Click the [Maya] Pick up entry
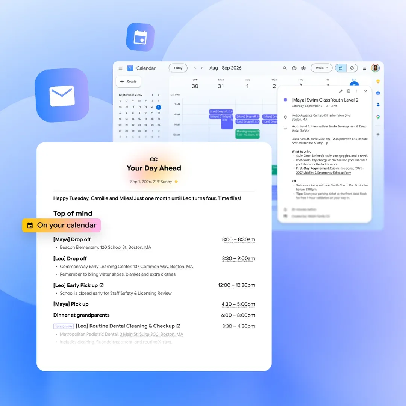Viewport: 406px width, 406px height. pos(71,304)
